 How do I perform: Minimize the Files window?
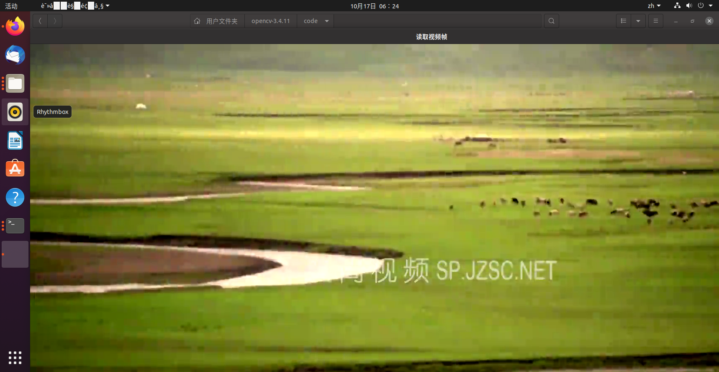676,21
